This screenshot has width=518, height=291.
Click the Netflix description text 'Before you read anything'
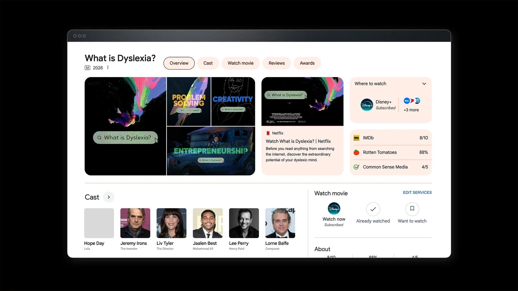[300, 154]
